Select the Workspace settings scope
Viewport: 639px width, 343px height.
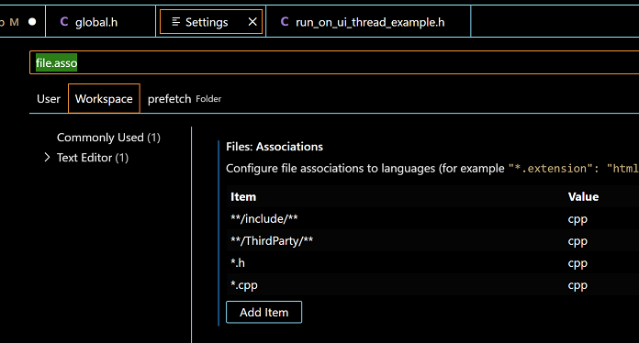coord(104,99)
